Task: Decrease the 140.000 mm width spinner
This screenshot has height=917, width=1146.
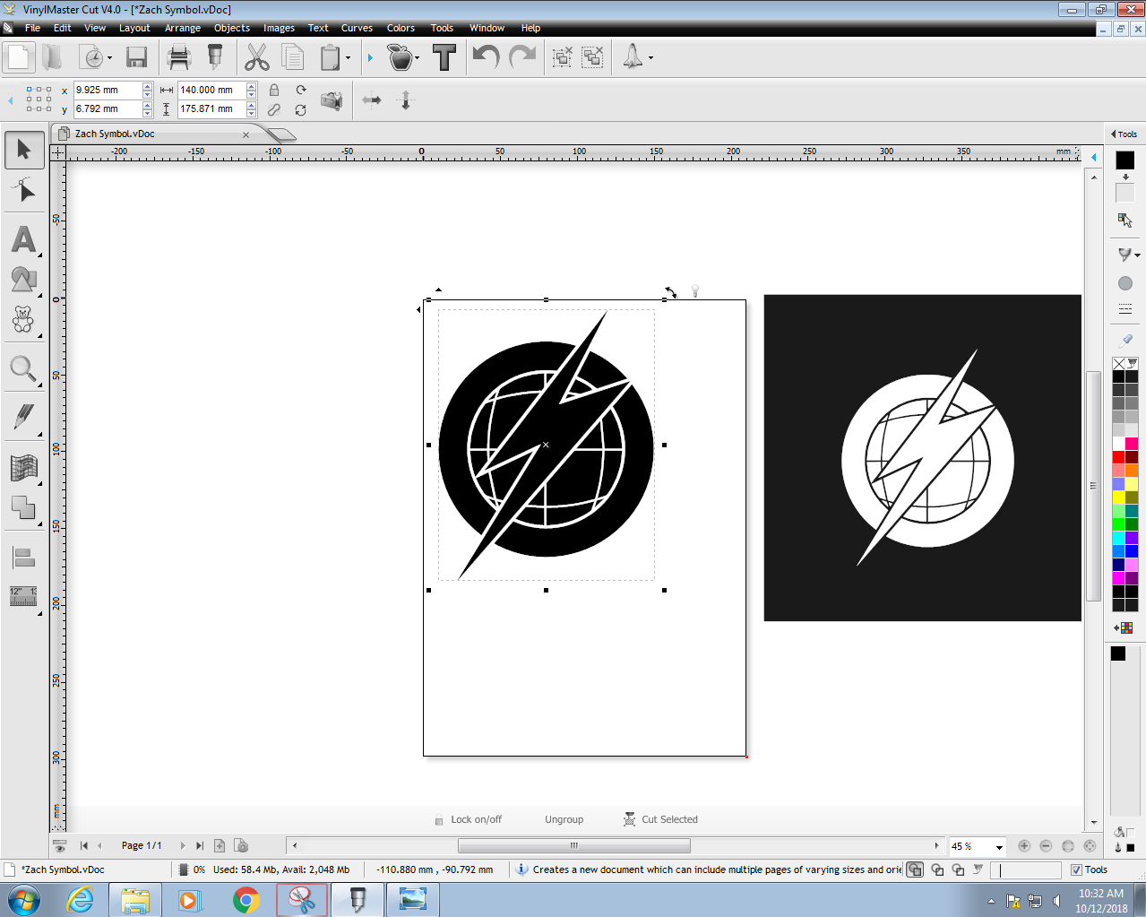Action: pyautogui.click(x=252, y=95)
